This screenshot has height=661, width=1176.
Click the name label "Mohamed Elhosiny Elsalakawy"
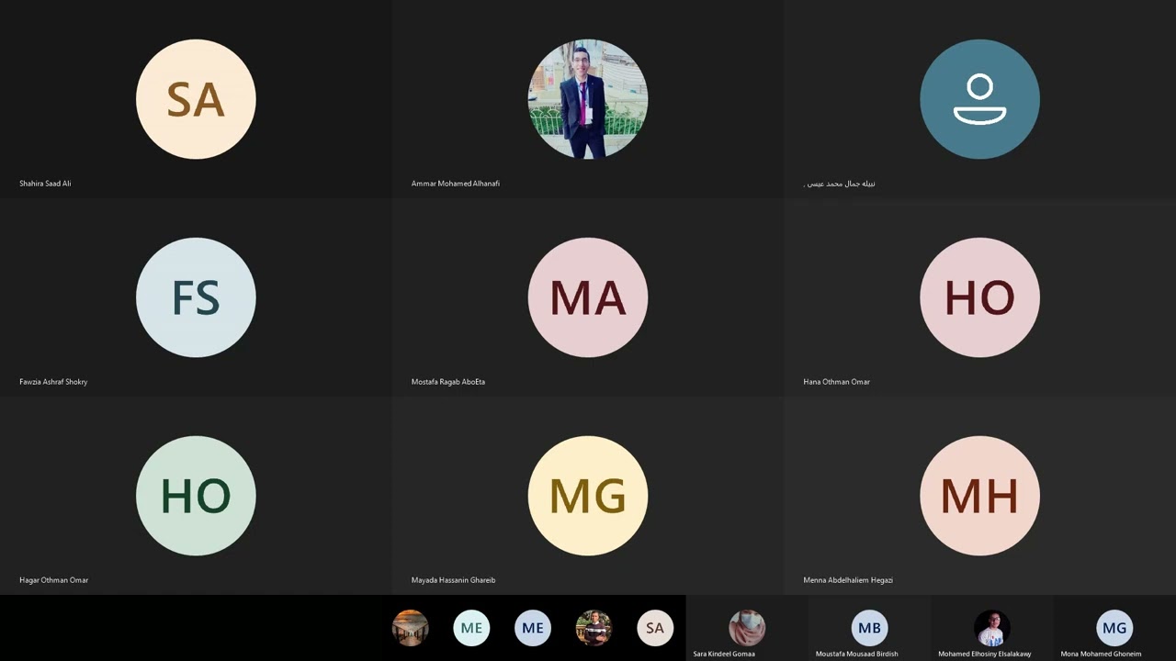click(985, 654)
